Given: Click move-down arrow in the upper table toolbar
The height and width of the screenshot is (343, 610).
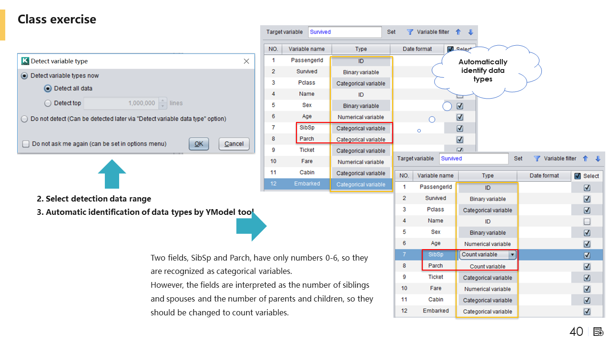Looking at the screenshot, I should point(470,32).
